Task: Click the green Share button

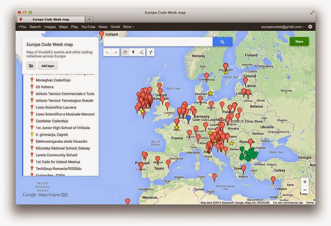Action: (x=299, y=42)
